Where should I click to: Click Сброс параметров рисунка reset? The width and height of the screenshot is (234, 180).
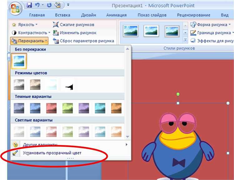(83, 41)
